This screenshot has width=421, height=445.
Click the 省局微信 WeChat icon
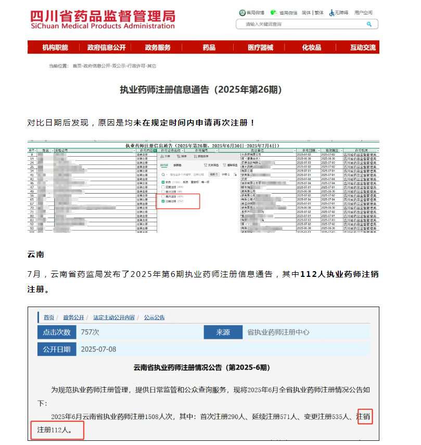point(274,13)
